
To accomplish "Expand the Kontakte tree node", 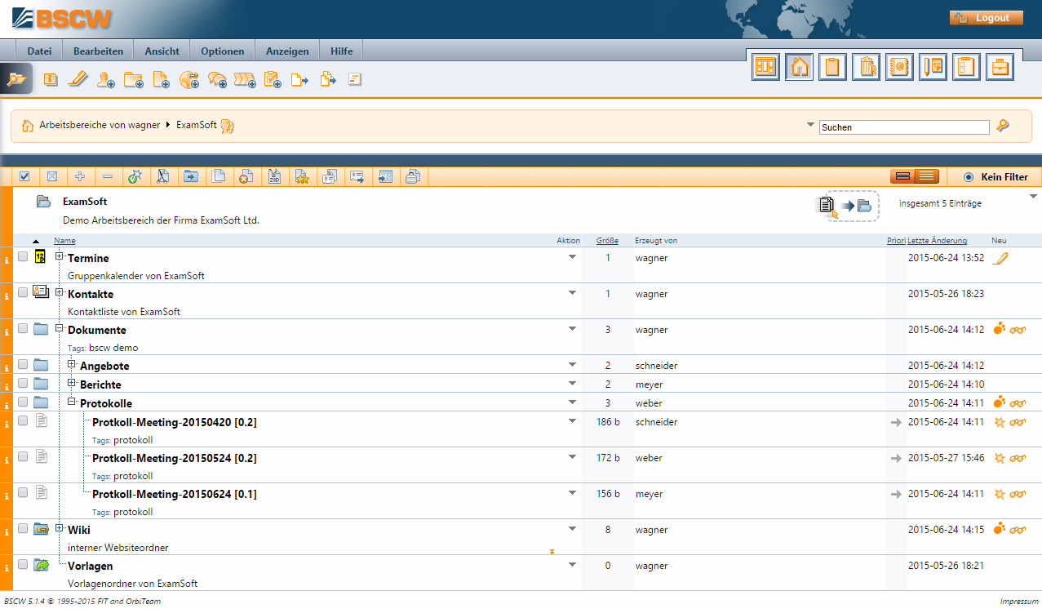I will pos(60,292).
